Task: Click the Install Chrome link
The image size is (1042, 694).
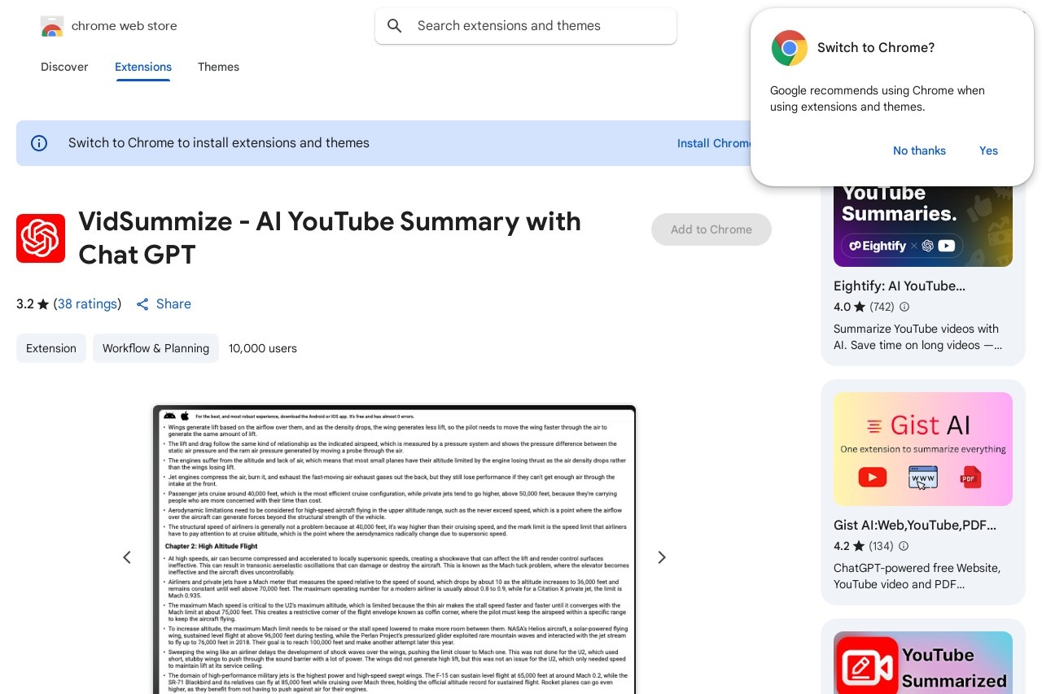Action: coord(714,143)
